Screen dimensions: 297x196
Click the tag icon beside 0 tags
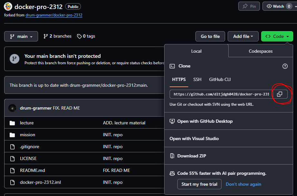pyautogui.click(x=79, y=36)
